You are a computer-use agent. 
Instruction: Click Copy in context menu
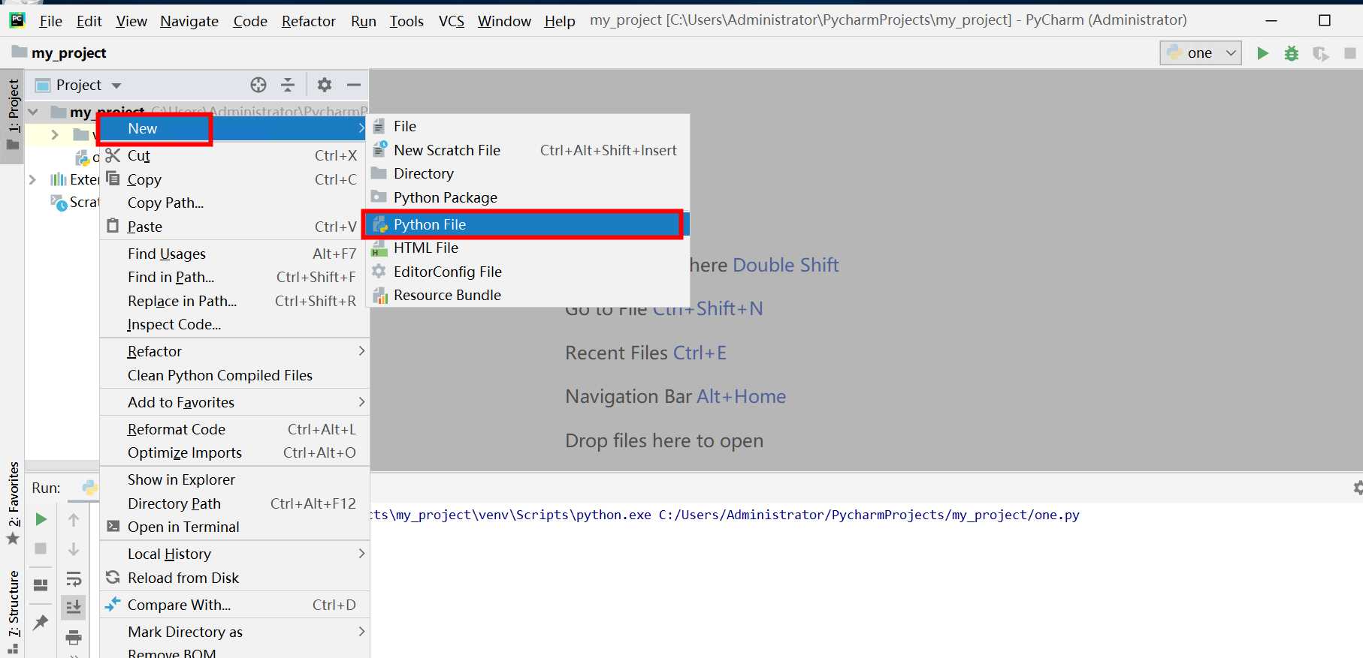point(234,179)
